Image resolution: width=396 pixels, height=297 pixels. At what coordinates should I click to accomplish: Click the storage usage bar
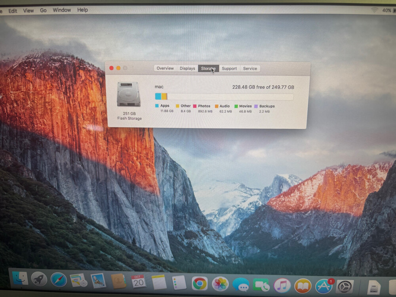point(224,97)
